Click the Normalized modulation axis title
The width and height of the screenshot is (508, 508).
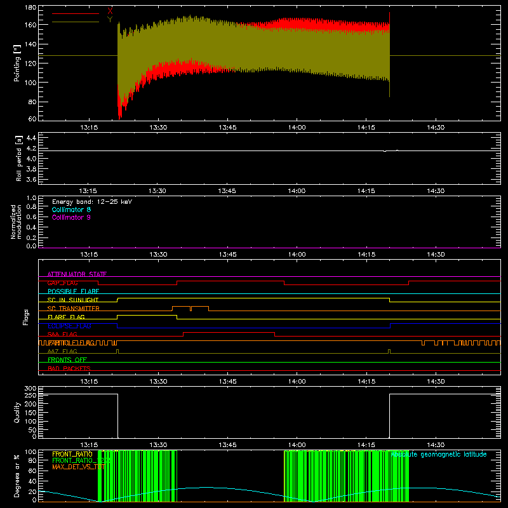[x=16, y=222]
